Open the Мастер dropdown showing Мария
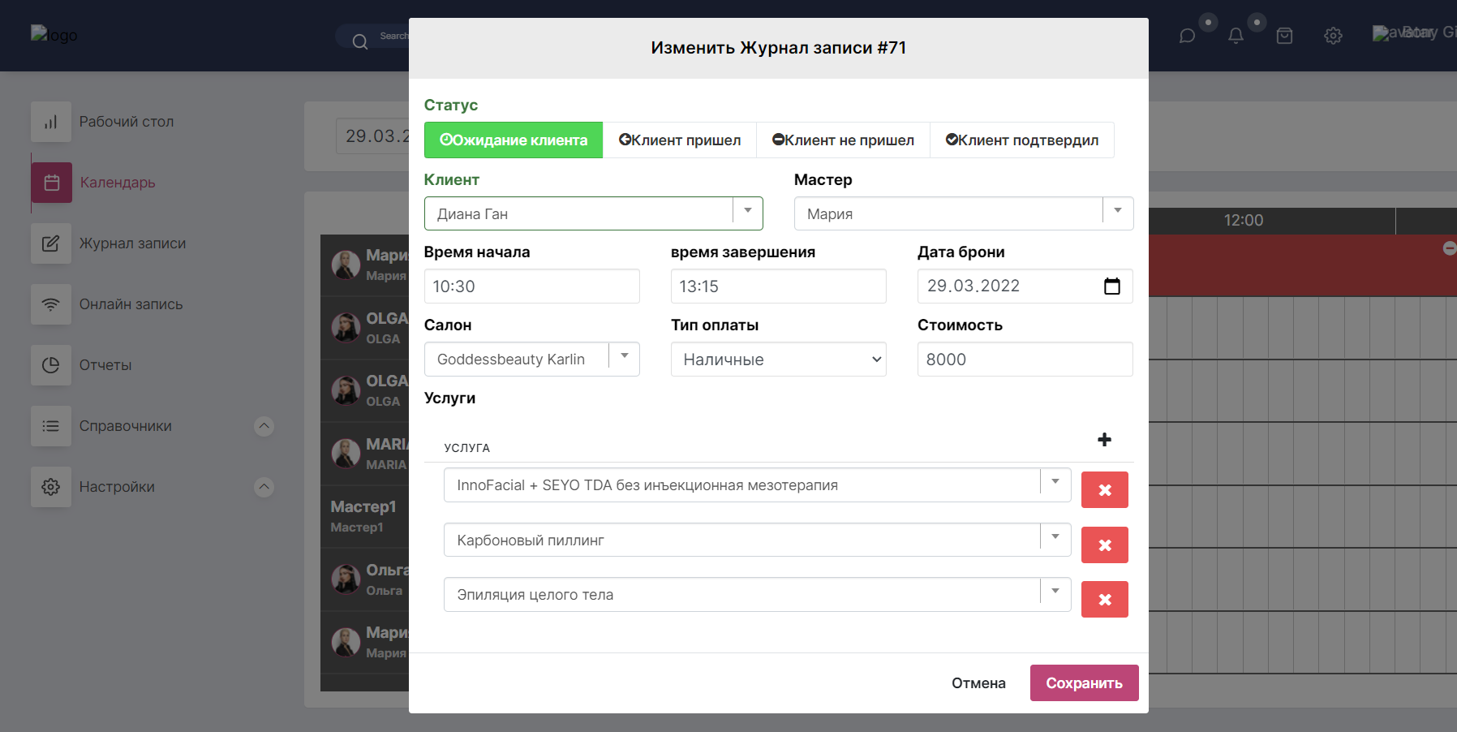Screen dimensions: 1457x732 click(1117, 213)
